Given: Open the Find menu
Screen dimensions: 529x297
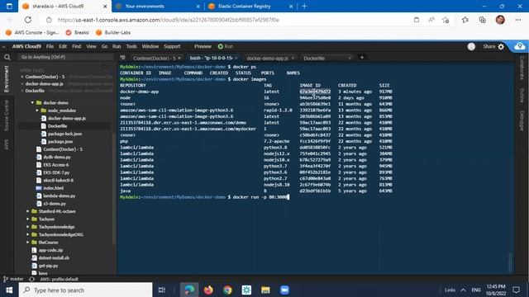Looking at the screenshot, I should pyautogui.click(x=77, y=46).
